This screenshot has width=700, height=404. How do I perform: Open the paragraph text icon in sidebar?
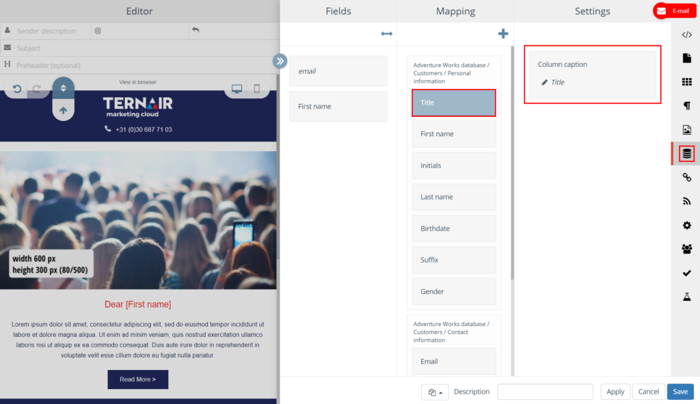click(x=686, y=106)
